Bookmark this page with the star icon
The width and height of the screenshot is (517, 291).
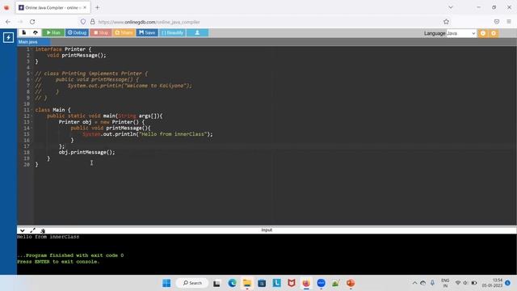(446, 22)
